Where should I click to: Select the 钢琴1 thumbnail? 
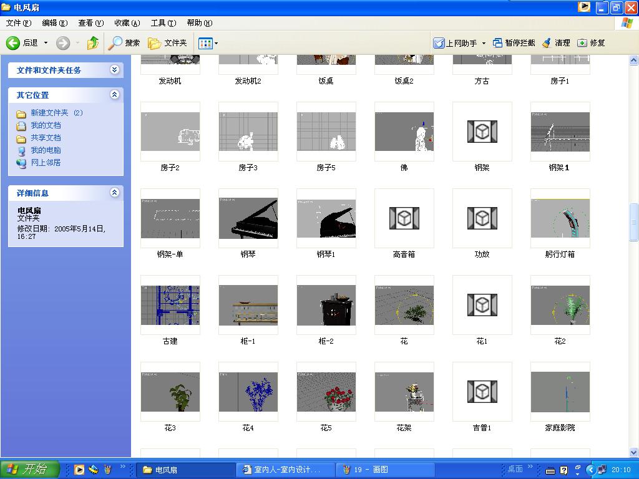click(326, 218)
